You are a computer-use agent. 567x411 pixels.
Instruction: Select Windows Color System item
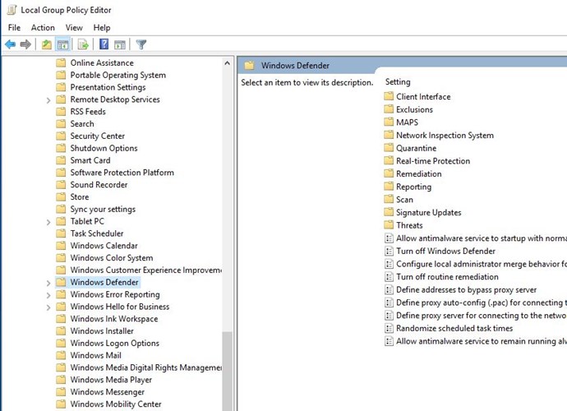click(x=112, y=257)
